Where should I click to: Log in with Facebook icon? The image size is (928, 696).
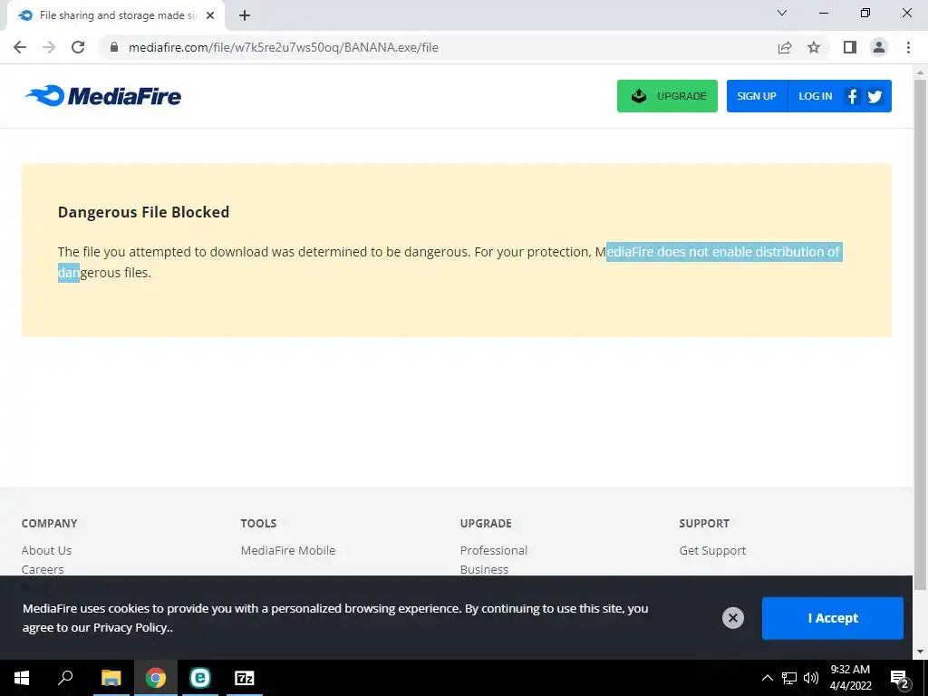click(852, 96)
